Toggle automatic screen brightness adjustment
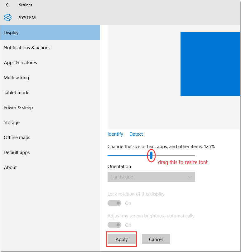The height and width of the screenshot is (252, 241). coord(114,225)
